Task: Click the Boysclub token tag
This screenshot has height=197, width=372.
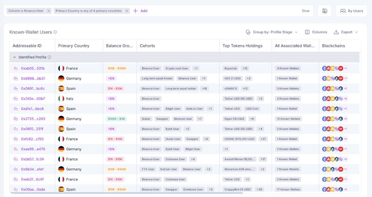Action: tap(231, 68)
